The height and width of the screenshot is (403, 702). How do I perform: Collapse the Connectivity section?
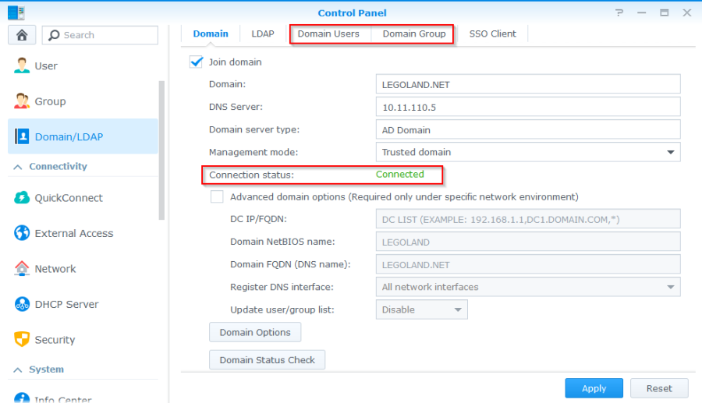(16, 167)
